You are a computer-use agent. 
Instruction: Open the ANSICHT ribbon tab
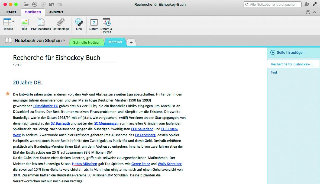pyautogui.click(x=56, y=12)
